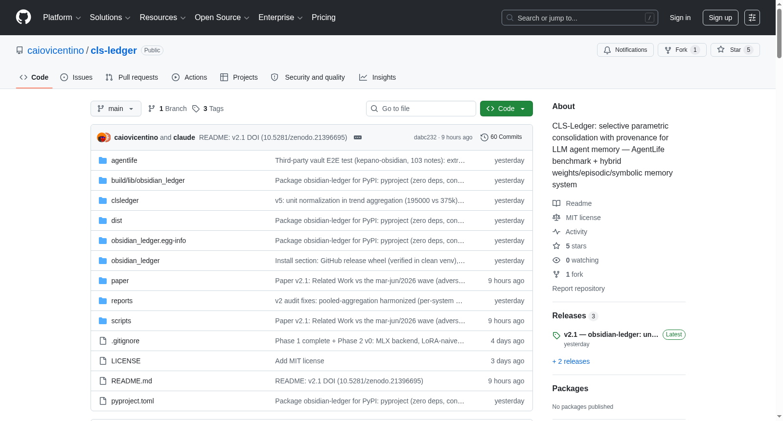Switch to the Actions tab
Screen dimensions: 783x421
point(189,77)
